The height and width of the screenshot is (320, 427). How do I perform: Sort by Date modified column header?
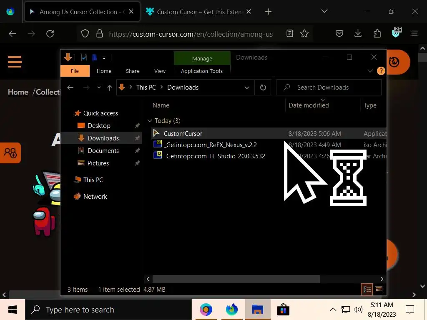click(309, 105)
